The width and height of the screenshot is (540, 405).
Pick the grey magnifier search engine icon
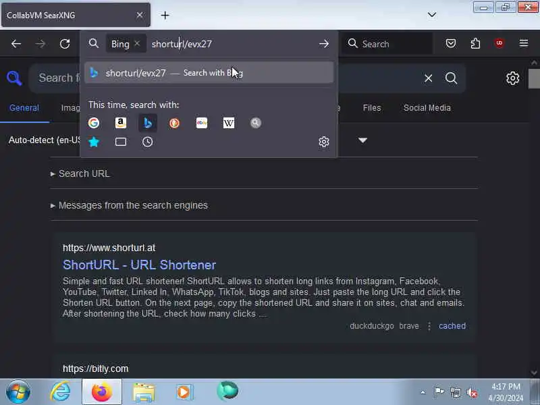point(256,123)
